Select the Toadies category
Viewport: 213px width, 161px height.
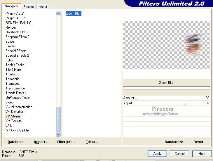coord(11,74)
